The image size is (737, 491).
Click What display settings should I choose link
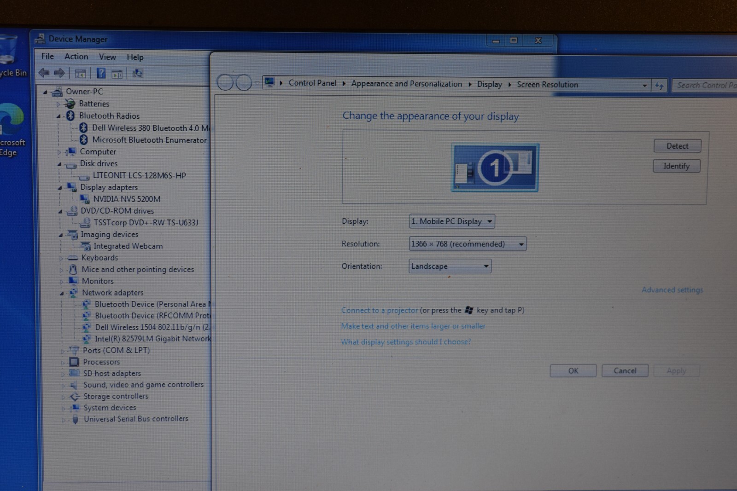click(x=406, y=342)
